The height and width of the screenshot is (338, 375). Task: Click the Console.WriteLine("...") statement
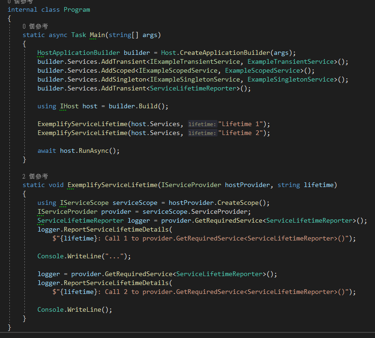(x=84, y=256)
